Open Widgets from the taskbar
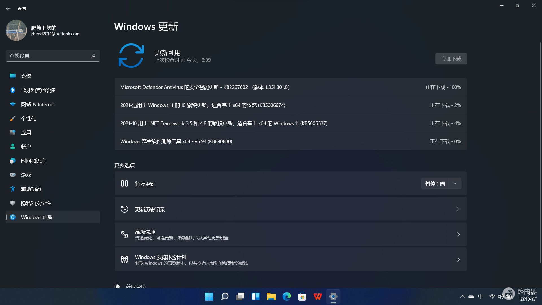Screen dimensions: 542x305 click(x=256, y=297)
